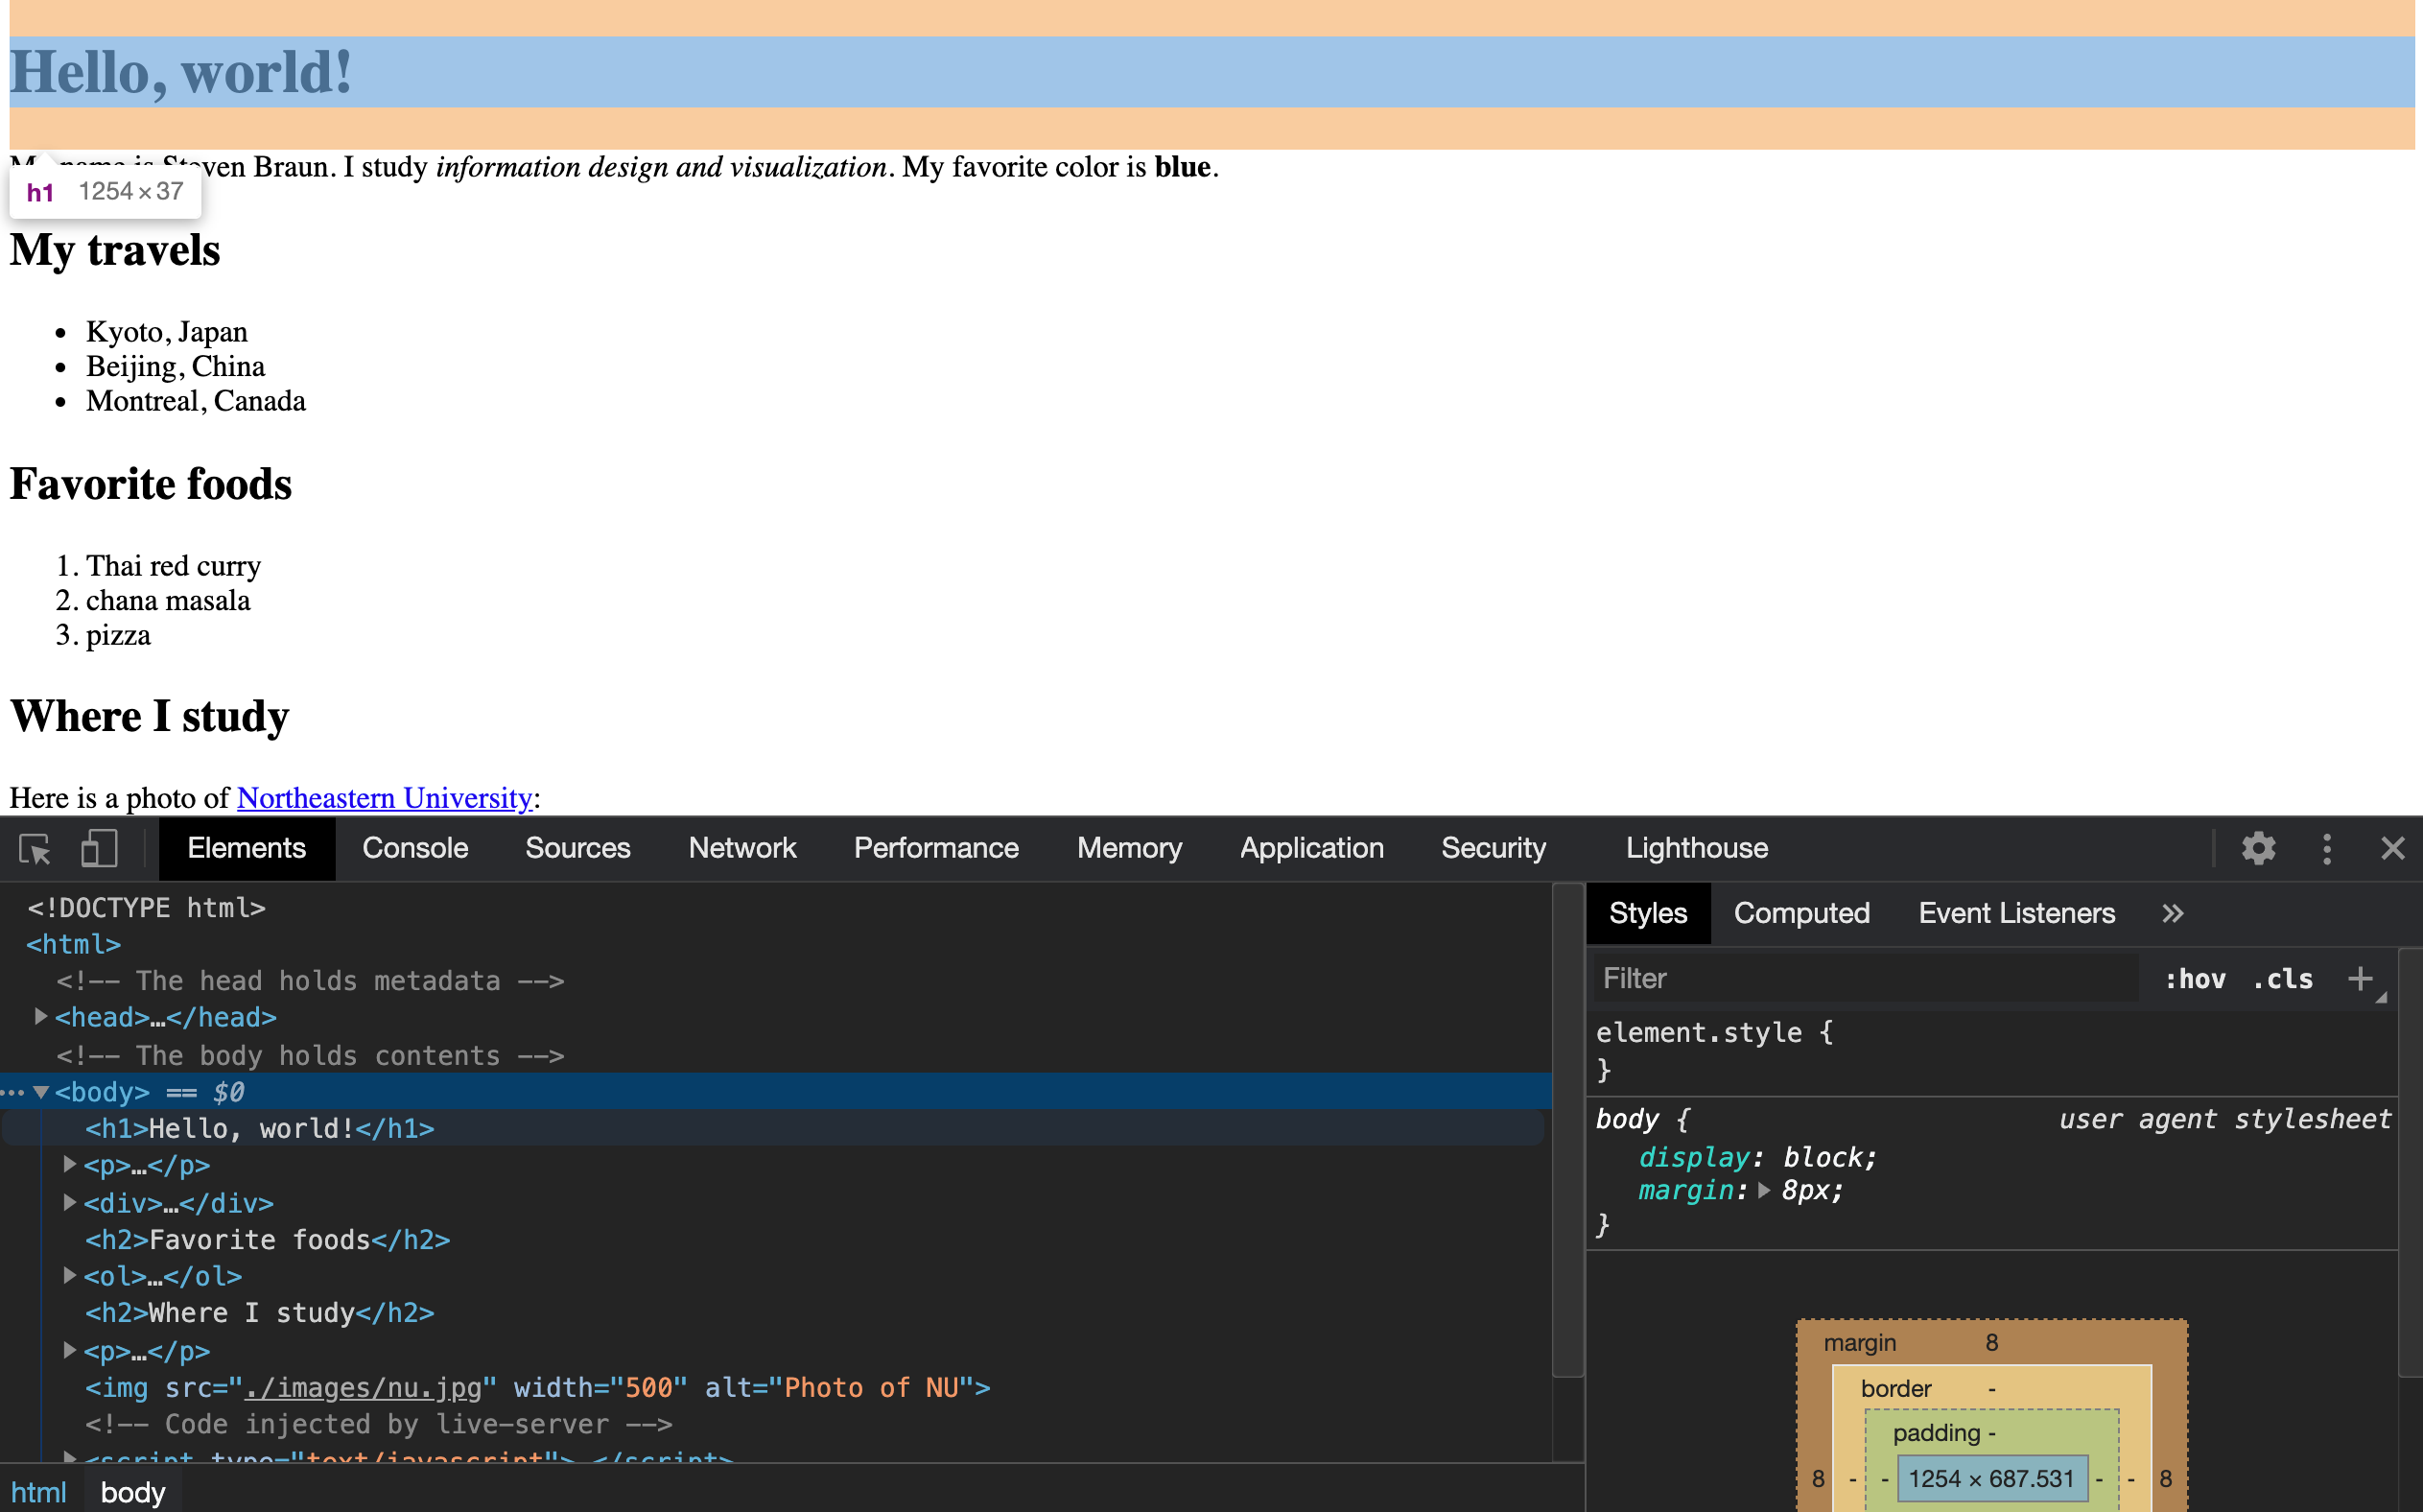Expand the div element node
2423x1512 pixels.
click(70, 1203)
